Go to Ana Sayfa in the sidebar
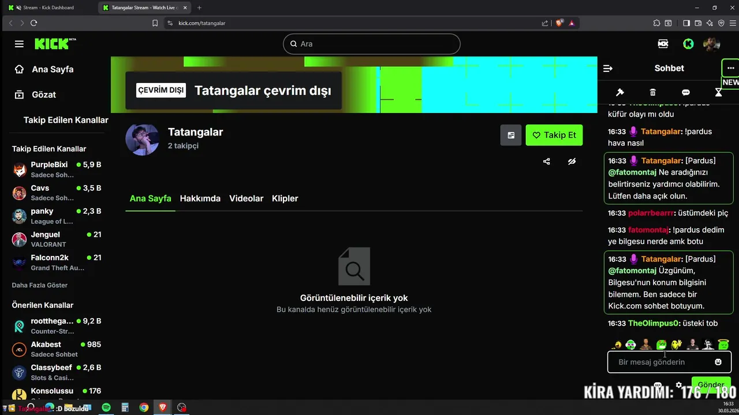The width and height of the screenshot is (739, 415). (53, 69)
